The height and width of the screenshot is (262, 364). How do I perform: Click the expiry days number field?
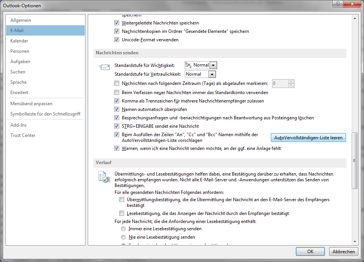pos(280,83)
